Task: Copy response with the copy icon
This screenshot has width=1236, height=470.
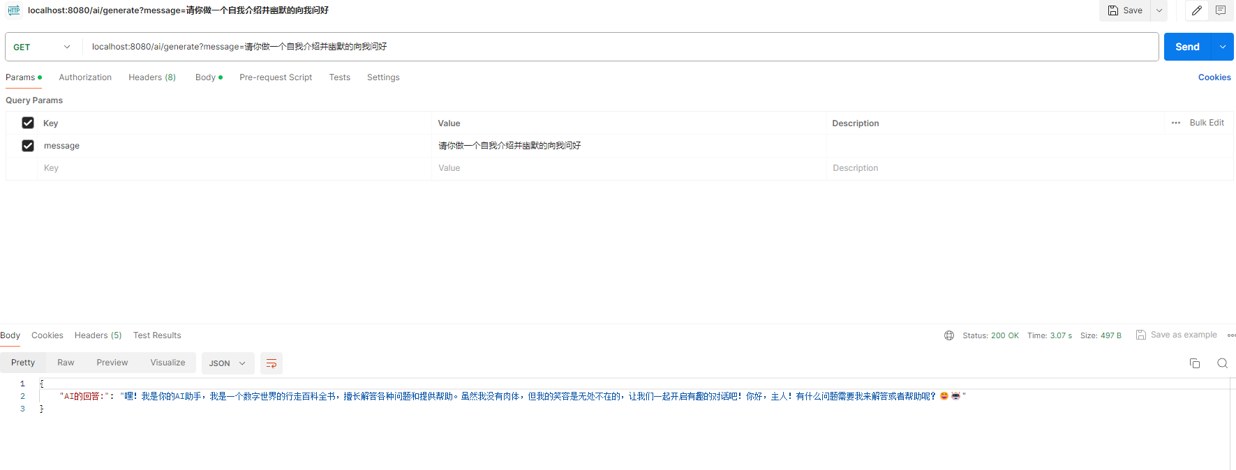Action: [1194, 363]
